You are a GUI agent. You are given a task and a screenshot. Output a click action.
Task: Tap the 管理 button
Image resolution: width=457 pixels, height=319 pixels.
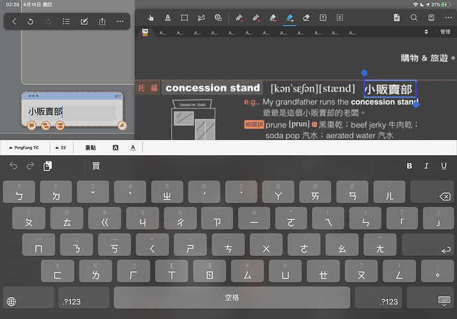(x=445, y=32)
